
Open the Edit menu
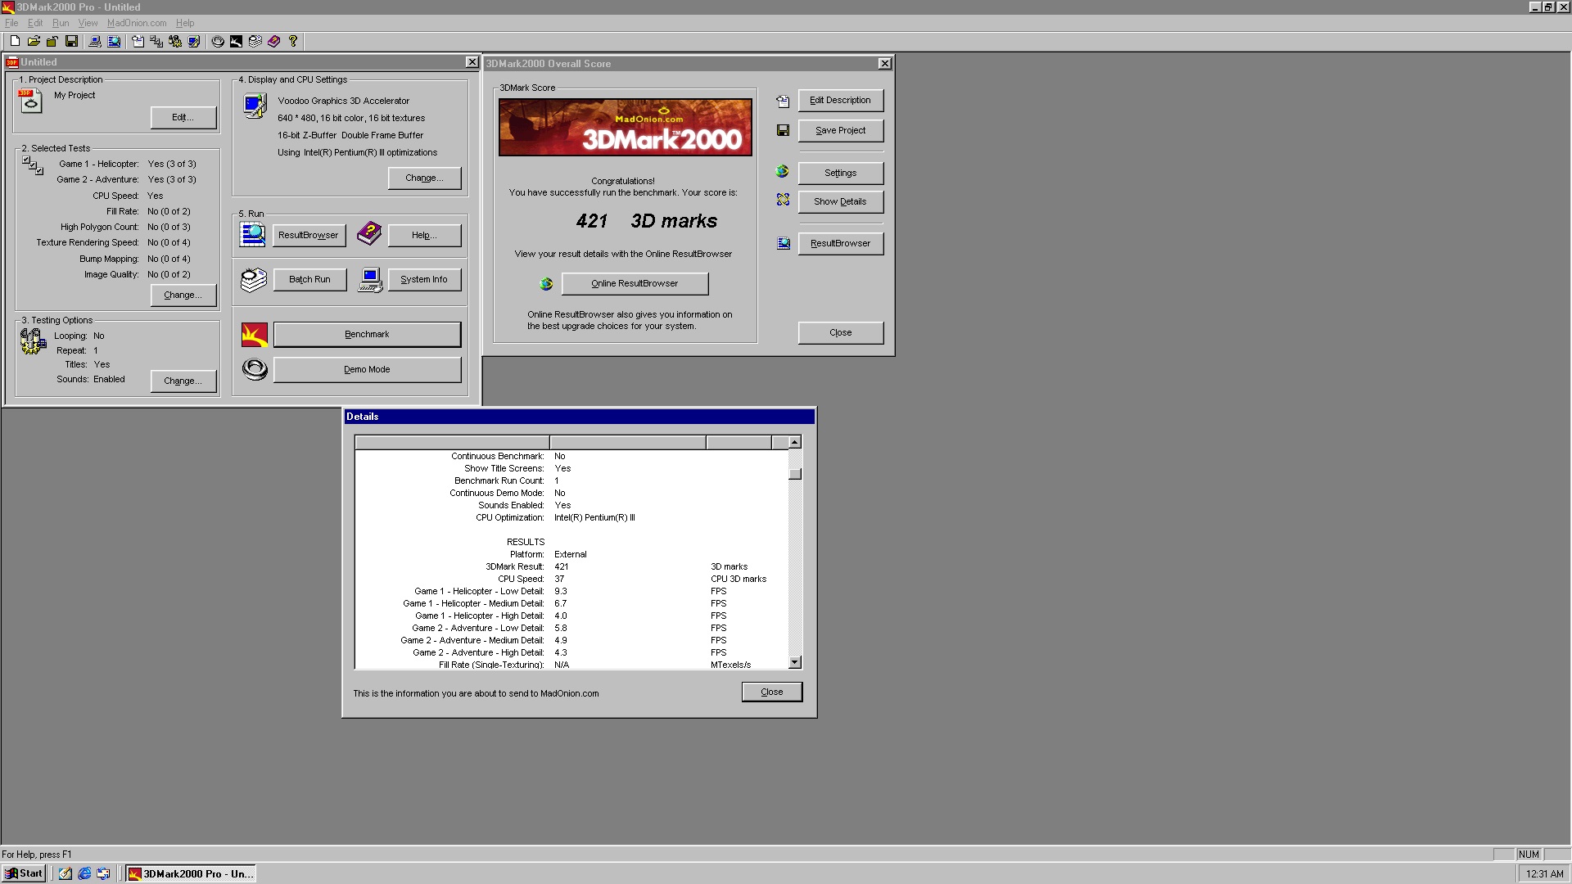(35, 23)
